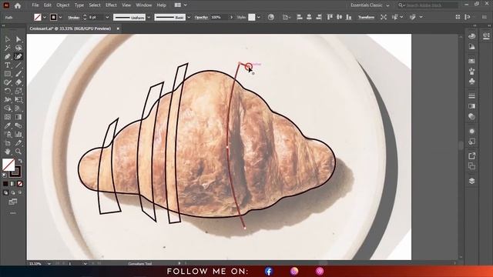Pick the Column Graph tool
The height and width of the screenshot is (277, 493).
(18, 135)
